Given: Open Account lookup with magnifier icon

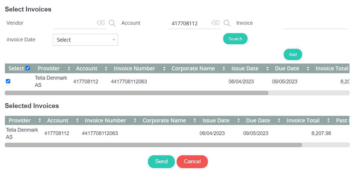Looking at the screenshot, I should coord(227,23).
